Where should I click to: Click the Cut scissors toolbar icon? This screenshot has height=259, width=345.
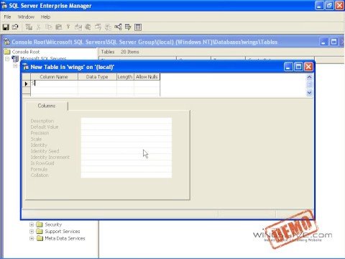click(x=39, y=27)
